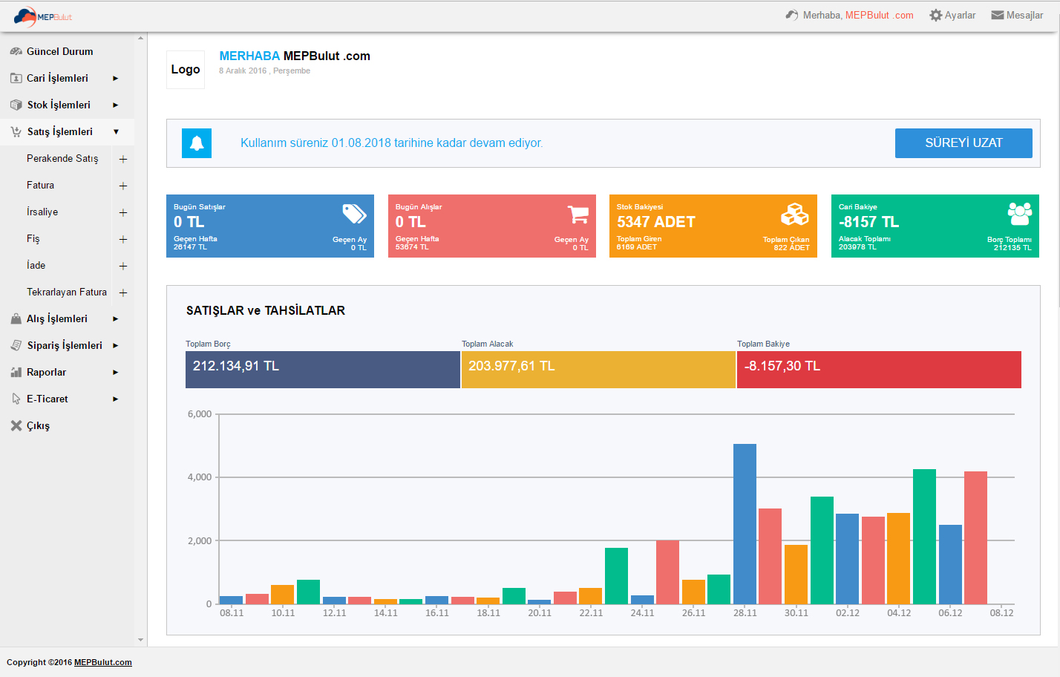Open the İrsaliye submenu item
The image size is (1060, 677).
(42, 212)
